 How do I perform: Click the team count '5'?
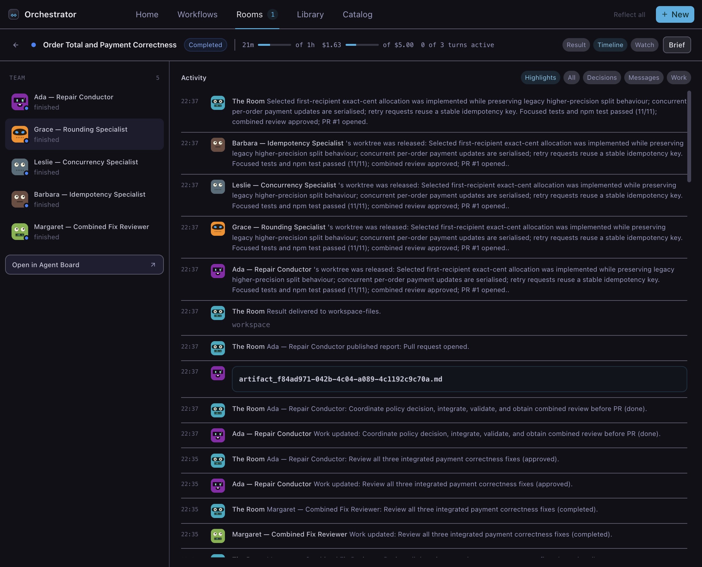157,78
